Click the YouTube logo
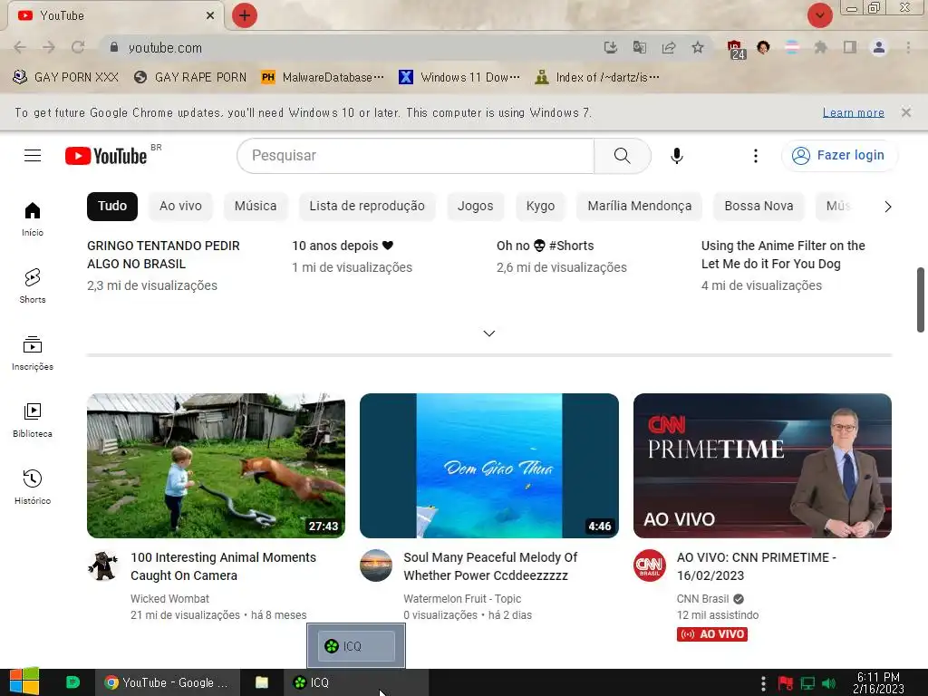This screenshot has height=696, width=928. coord(106,156)
